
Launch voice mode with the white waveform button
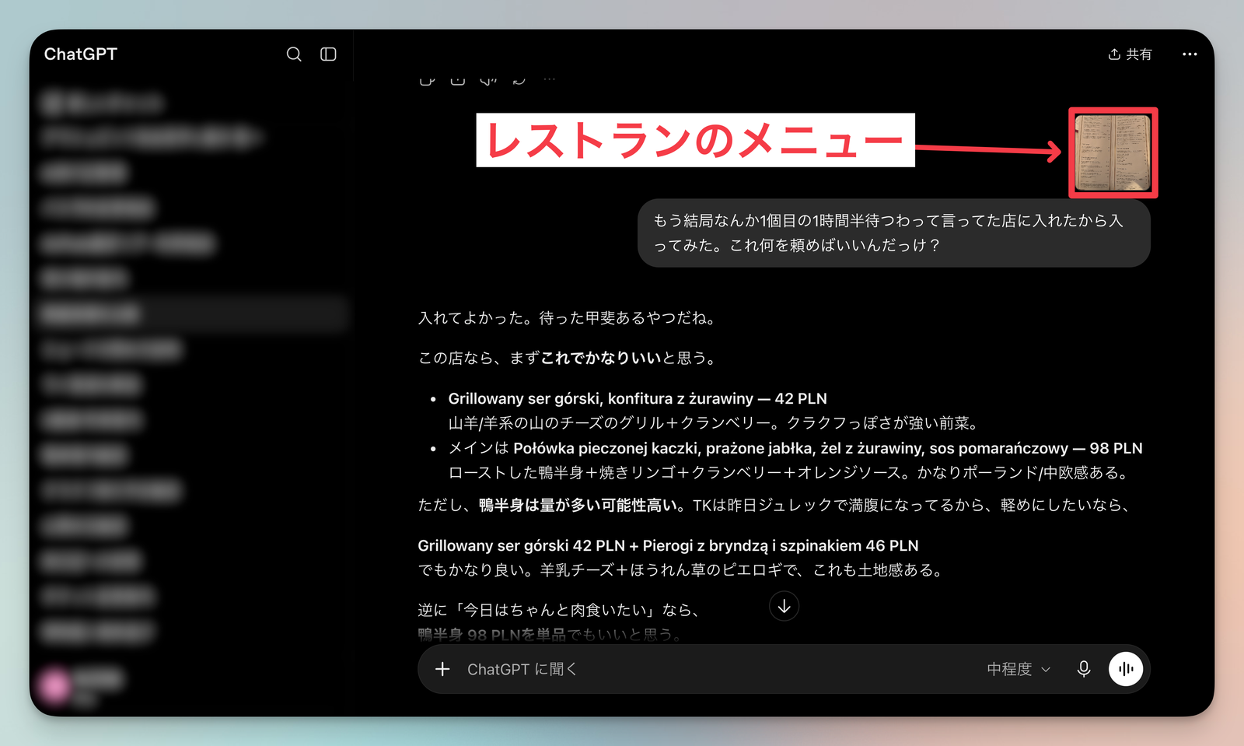(1126, 669)
